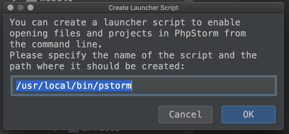Click the gray minimize window button

20,8
